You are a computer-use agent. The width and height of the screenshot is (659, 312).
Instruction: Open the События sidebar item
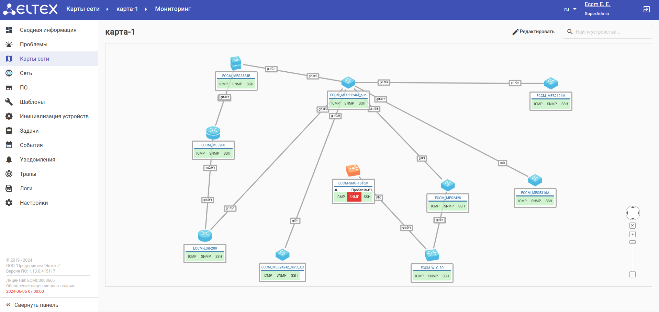[49, 145]
